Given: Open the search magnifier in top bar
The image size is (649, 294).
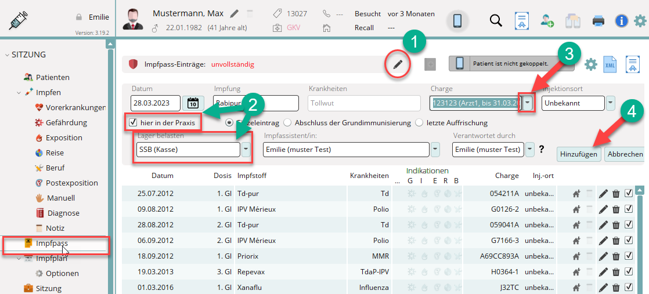Looking at the screenshot, I should [495, 21].
